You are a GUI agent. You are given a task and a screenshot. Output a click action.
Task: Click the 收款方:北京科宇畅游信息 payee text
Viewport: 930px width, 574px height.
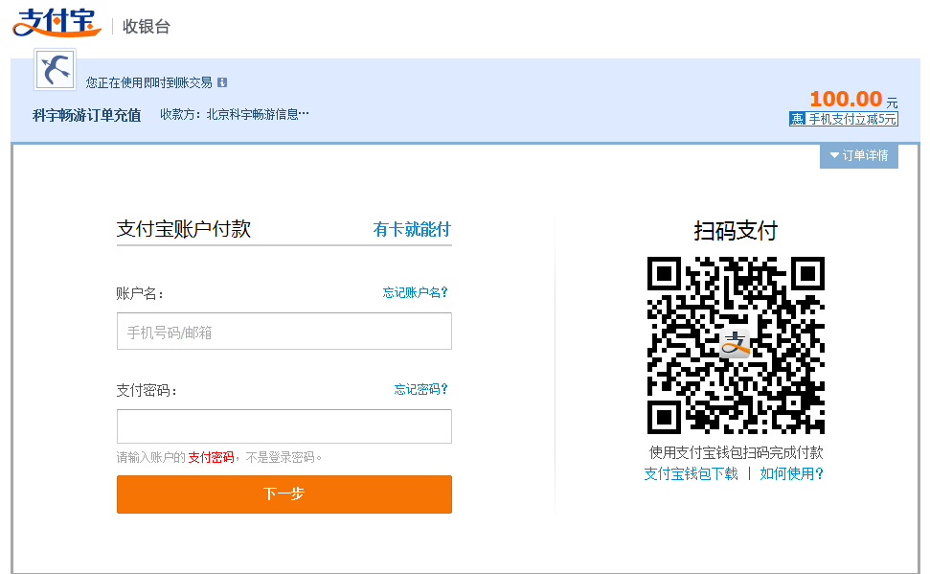(x=235, y=115)
